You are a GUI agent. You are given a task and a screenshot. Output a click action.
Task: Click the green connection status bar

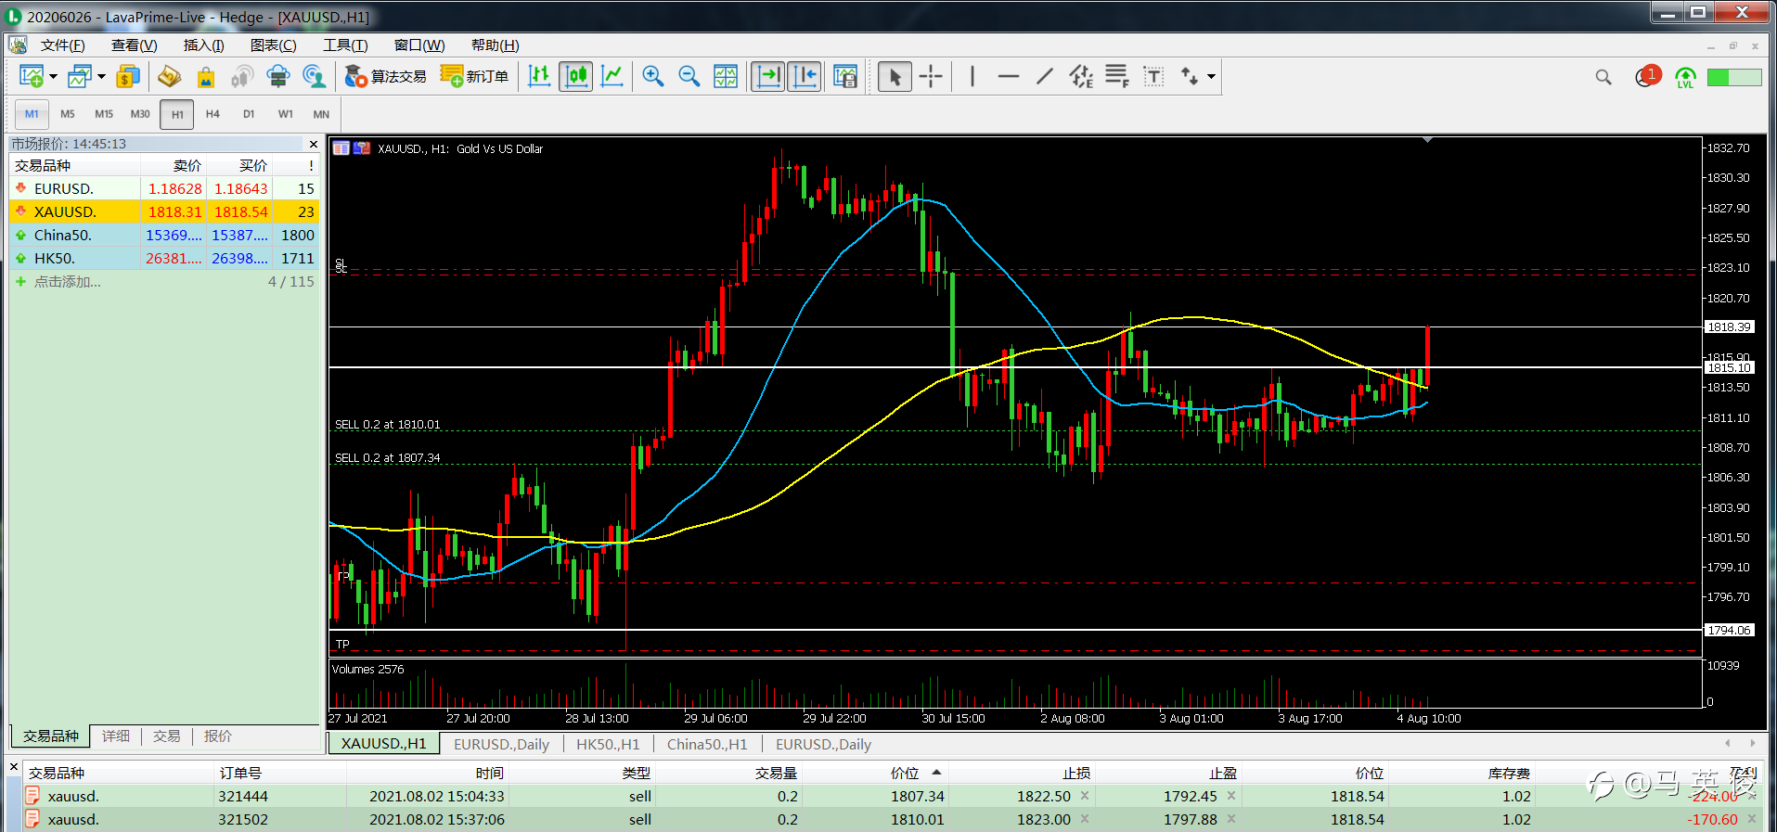[x=1734, y=77]
